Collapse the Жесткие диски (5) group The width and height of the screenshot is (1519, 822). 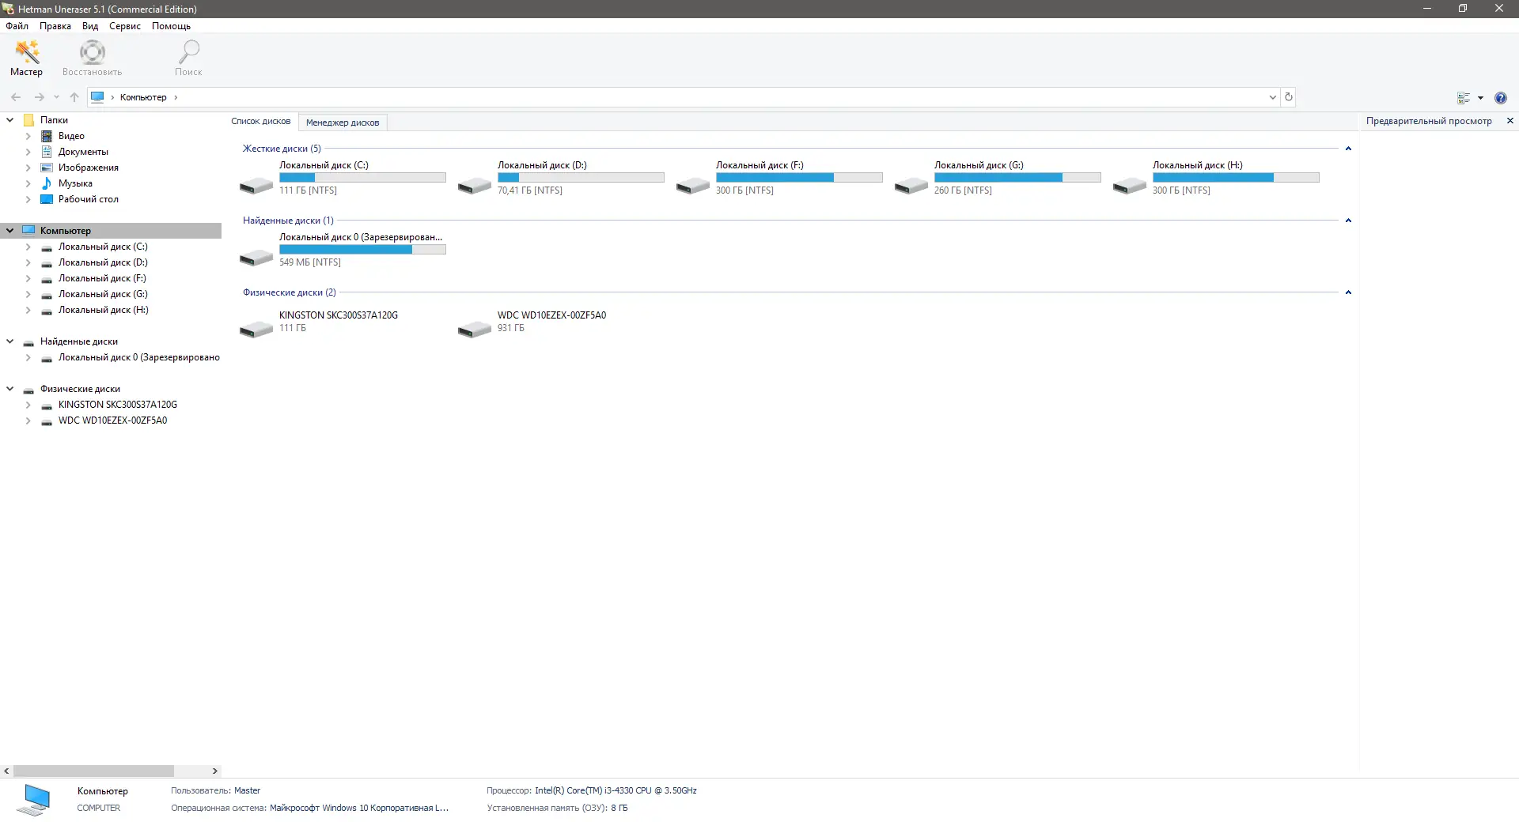[1348, 149]
